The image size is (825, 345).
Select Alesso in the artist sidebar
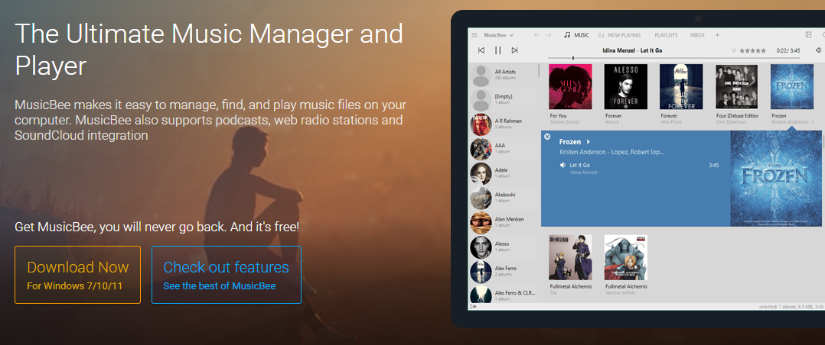(503, 247)
